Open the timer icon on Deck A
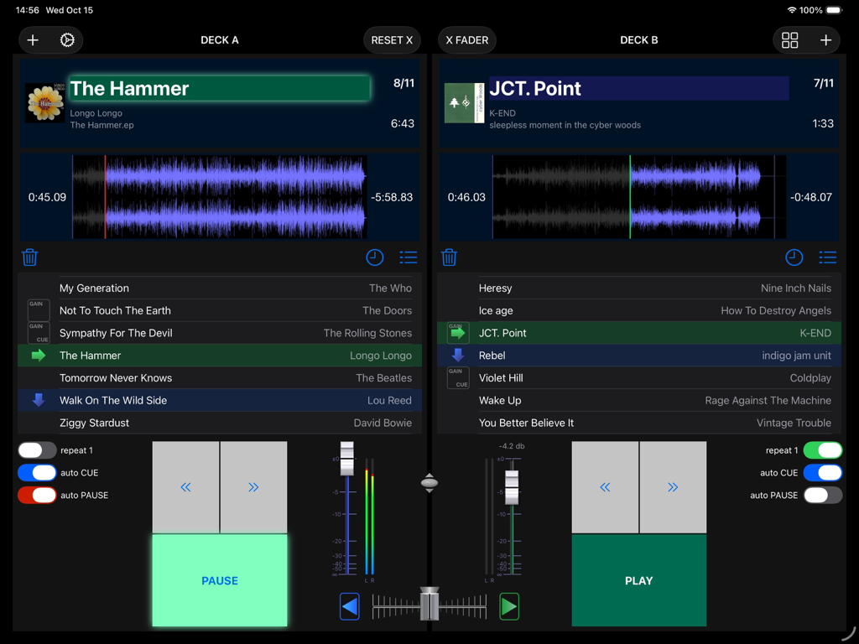 pyautogui.click(x=375, y=257)
